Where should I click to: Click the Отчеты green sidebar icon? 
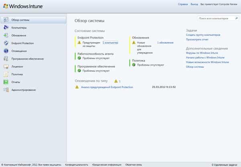[x=6, y=82]
